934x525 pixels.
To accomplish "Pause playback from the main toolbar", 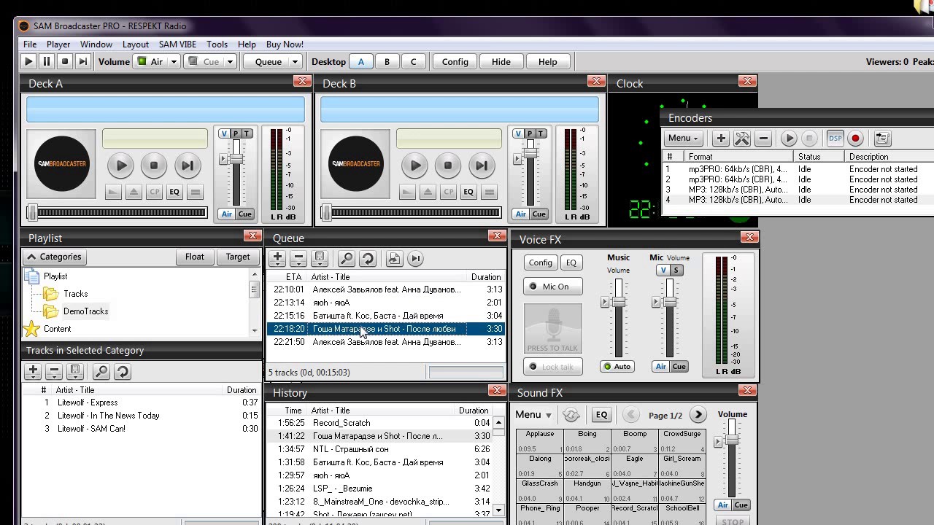I will 46,62.
